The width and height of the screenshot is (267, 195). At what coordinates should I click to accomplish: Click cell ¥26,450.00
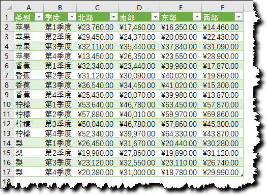(97, 143)
